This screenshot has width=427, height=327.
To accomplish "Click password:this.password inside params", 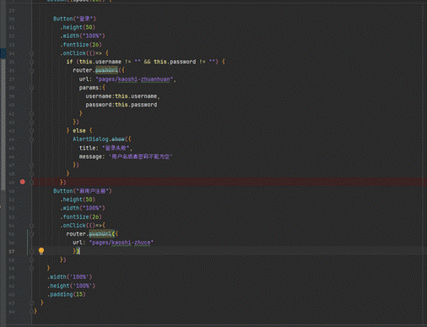I will 122,105.
